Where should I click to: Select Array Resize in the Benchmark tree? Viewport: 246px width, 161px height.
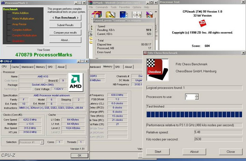click(19, 24)
